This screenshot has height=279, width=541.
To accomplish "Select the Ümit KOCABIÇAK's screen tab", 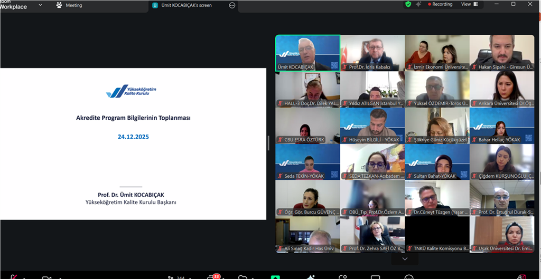I will [182, 5].
